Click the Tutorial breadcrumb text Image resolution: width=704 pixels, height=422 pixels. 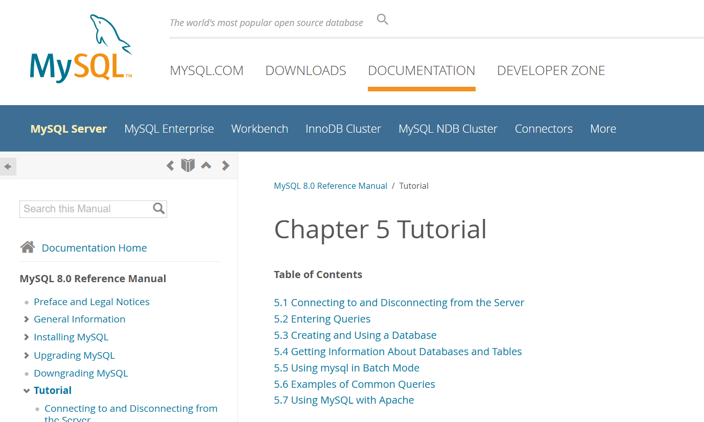[x=414, y=186]
